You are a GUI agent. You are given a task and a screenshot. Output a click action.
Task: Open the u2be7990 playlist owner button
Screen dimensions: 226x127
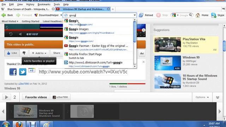click(x=60, y=97)
